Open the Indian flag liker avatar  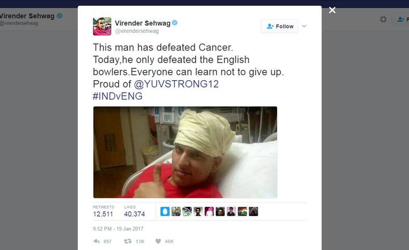243,211
